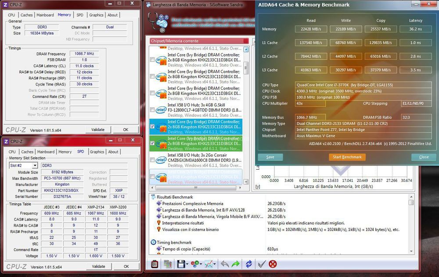Click the Close button in AIDA64 benchmark

coord(424,157)
